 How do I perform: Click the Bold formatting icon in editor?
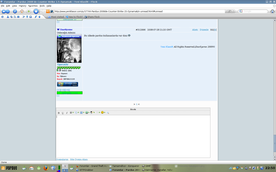point(59,113)
